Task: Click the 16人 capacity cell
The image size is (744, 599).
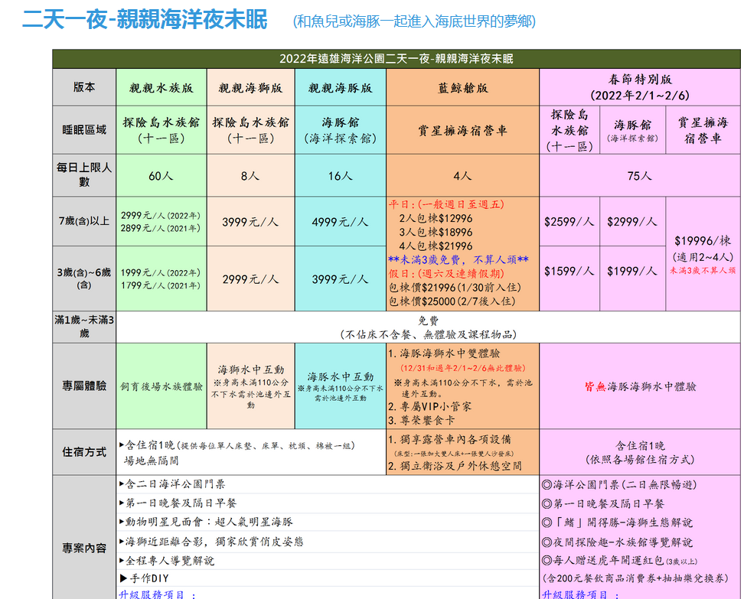Action: coord(340,176)
